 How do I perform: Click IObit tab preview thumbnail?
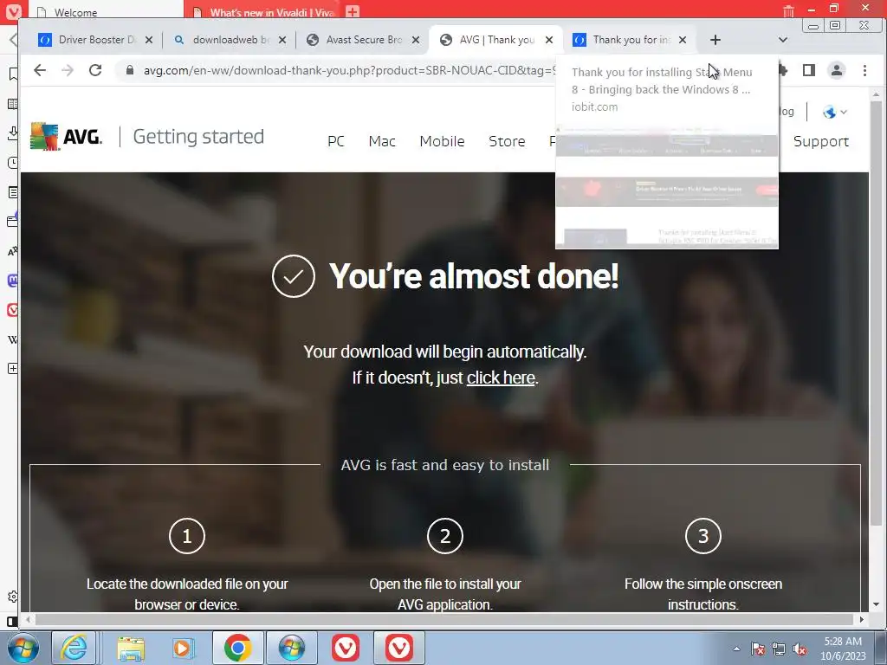point(667,187)
